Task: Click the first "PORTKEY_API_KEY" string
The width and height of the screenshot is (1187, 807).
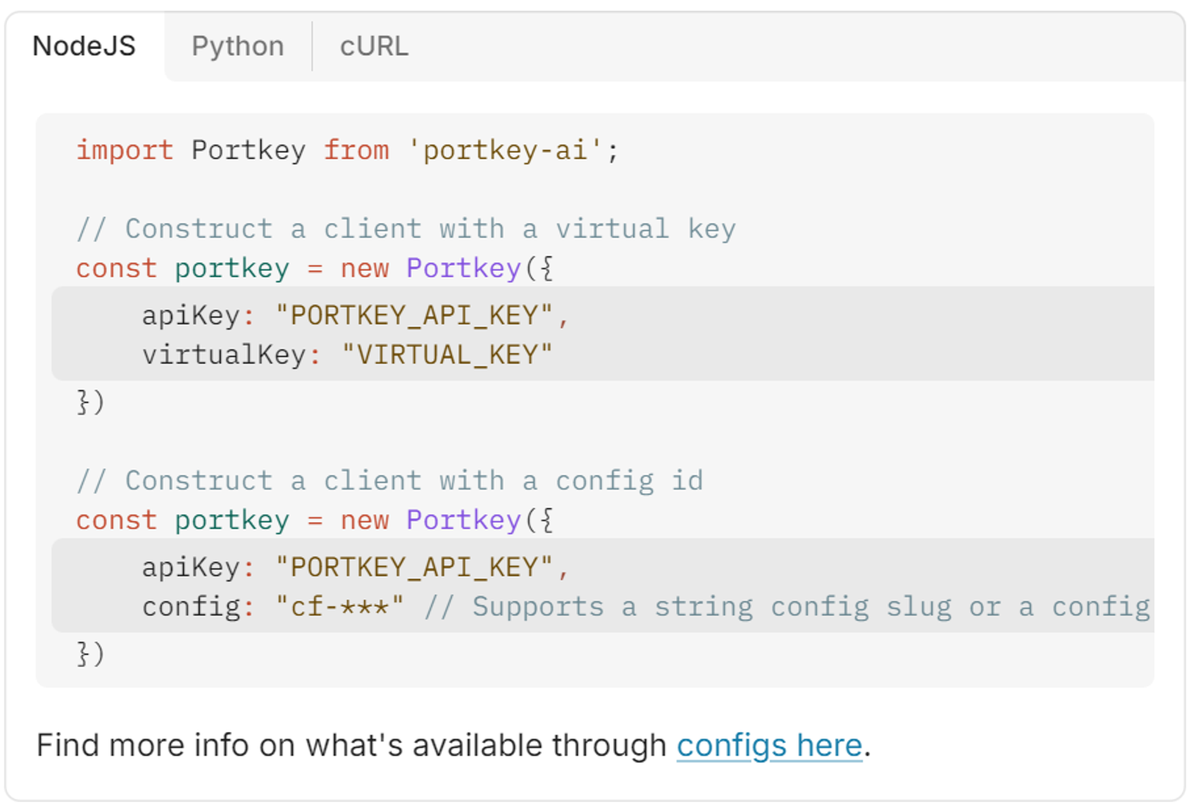Action: 414,315
